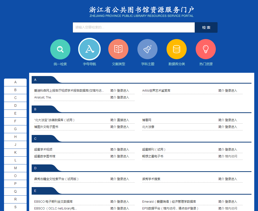This screenshot has width=258, height=211.
Task: Jump to letter L in sidebar
Action: point(15,160)
